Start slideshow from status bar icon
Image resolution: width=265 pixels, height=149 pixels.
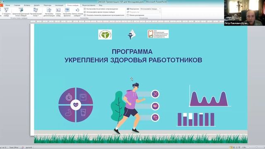[x=239, y=147]
